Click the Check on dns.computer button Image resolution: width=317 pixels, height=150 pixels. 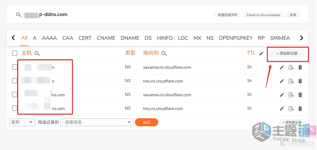pos(263,15)
